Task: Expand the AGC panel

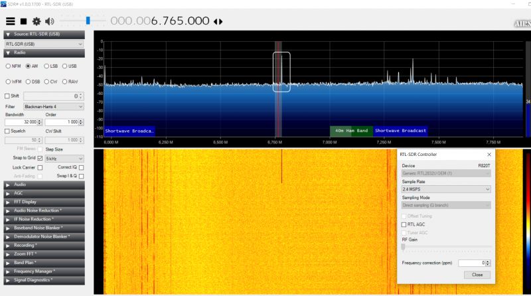Action: click(x=44, y=193)
